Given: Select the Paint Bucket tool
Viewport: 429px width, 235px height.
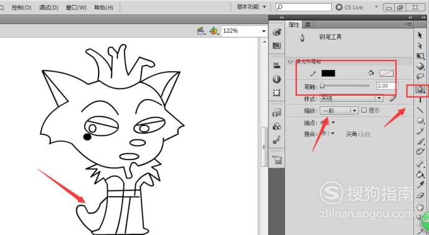Looking at the screenshot, I should (x=420, y=174).
